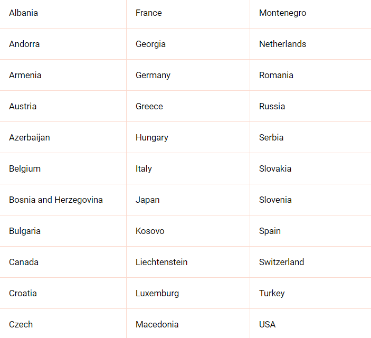Select the Switzerland entry
Viewport: 371px width, 338px height.
[281, 262]
